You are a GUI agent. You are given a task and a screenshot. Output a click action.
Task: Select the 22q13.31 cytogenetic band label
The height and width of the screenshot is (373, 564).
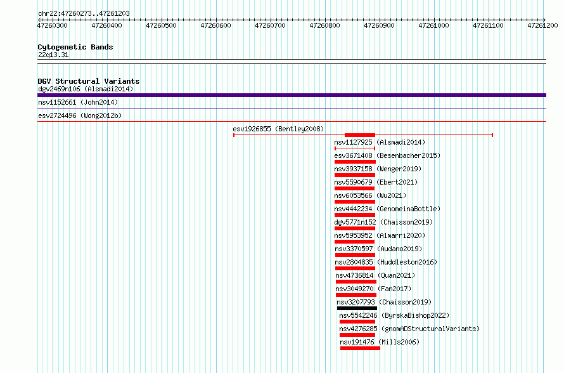tap(53, 55)
